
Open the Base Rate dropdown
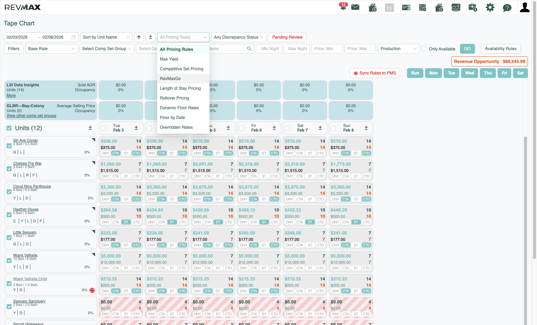pos(52,49)
